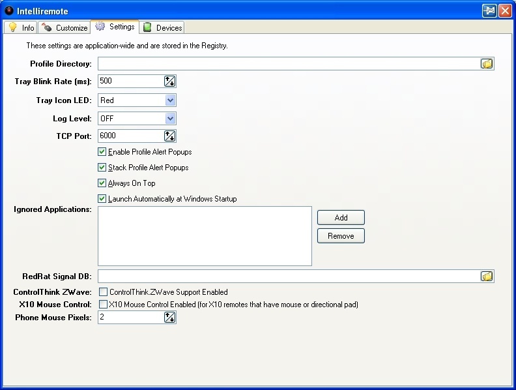516x390 pixels.
Task: Browse folder for Profile Directory
Action: pyautogui.click(x=487, y=63)
